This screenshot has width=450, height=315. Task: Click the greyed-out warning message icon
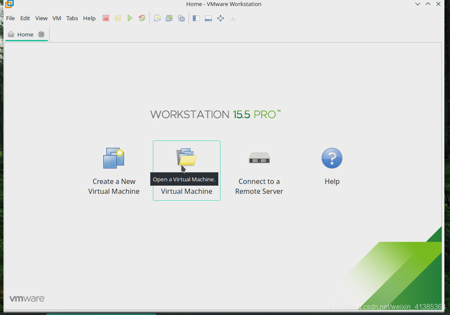click(233, 18)
